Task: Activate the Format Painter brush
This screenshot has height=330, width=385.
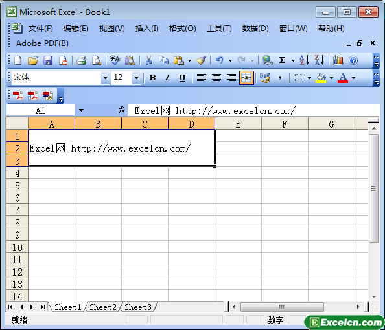Action: click(201, 60)
